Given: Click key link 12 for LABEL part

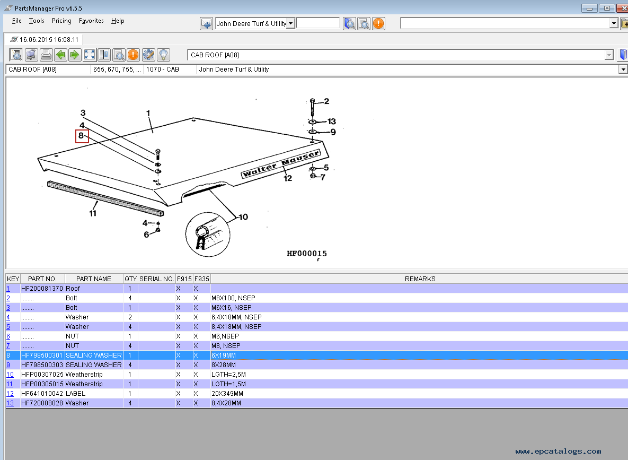Looking at the screenshot, I should [x=10, y=394].
